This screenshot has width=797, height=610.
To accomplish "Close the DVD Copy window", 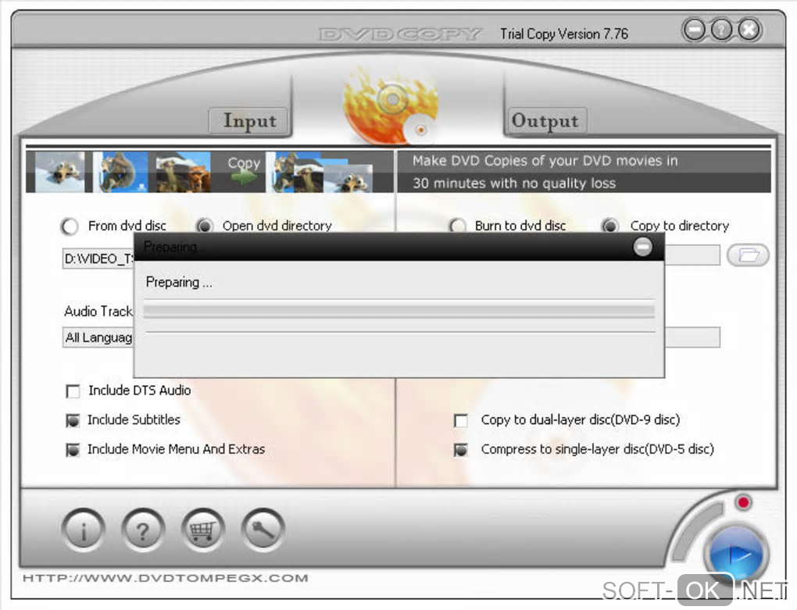I will coord(749,30).
